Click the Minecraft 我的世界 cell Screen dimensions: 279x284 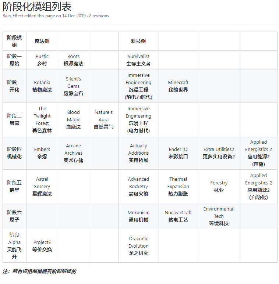178,86
